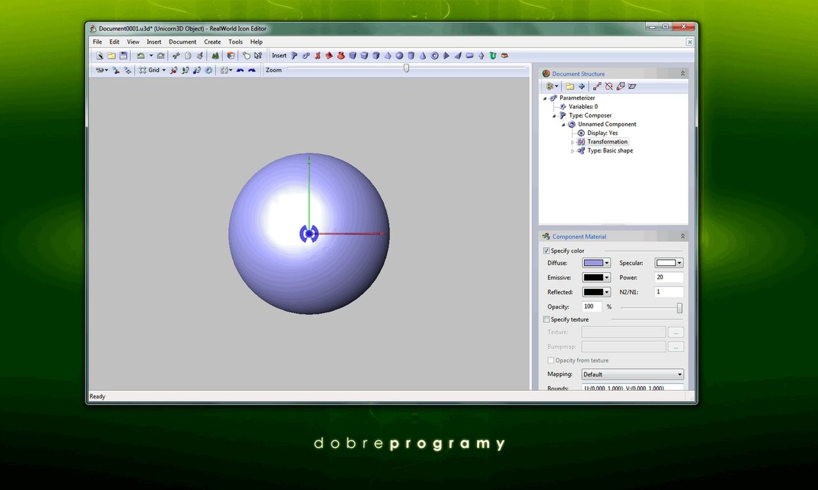Collapse the Unnamed Component node
Screen dimensions: 818x490
tap(564, 125)
